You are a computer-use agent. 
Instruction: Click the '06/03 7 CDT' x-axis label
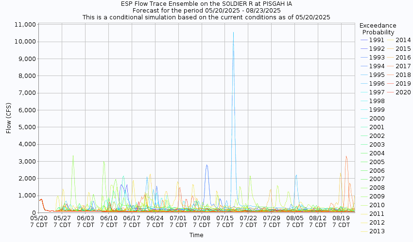(86, 222)
